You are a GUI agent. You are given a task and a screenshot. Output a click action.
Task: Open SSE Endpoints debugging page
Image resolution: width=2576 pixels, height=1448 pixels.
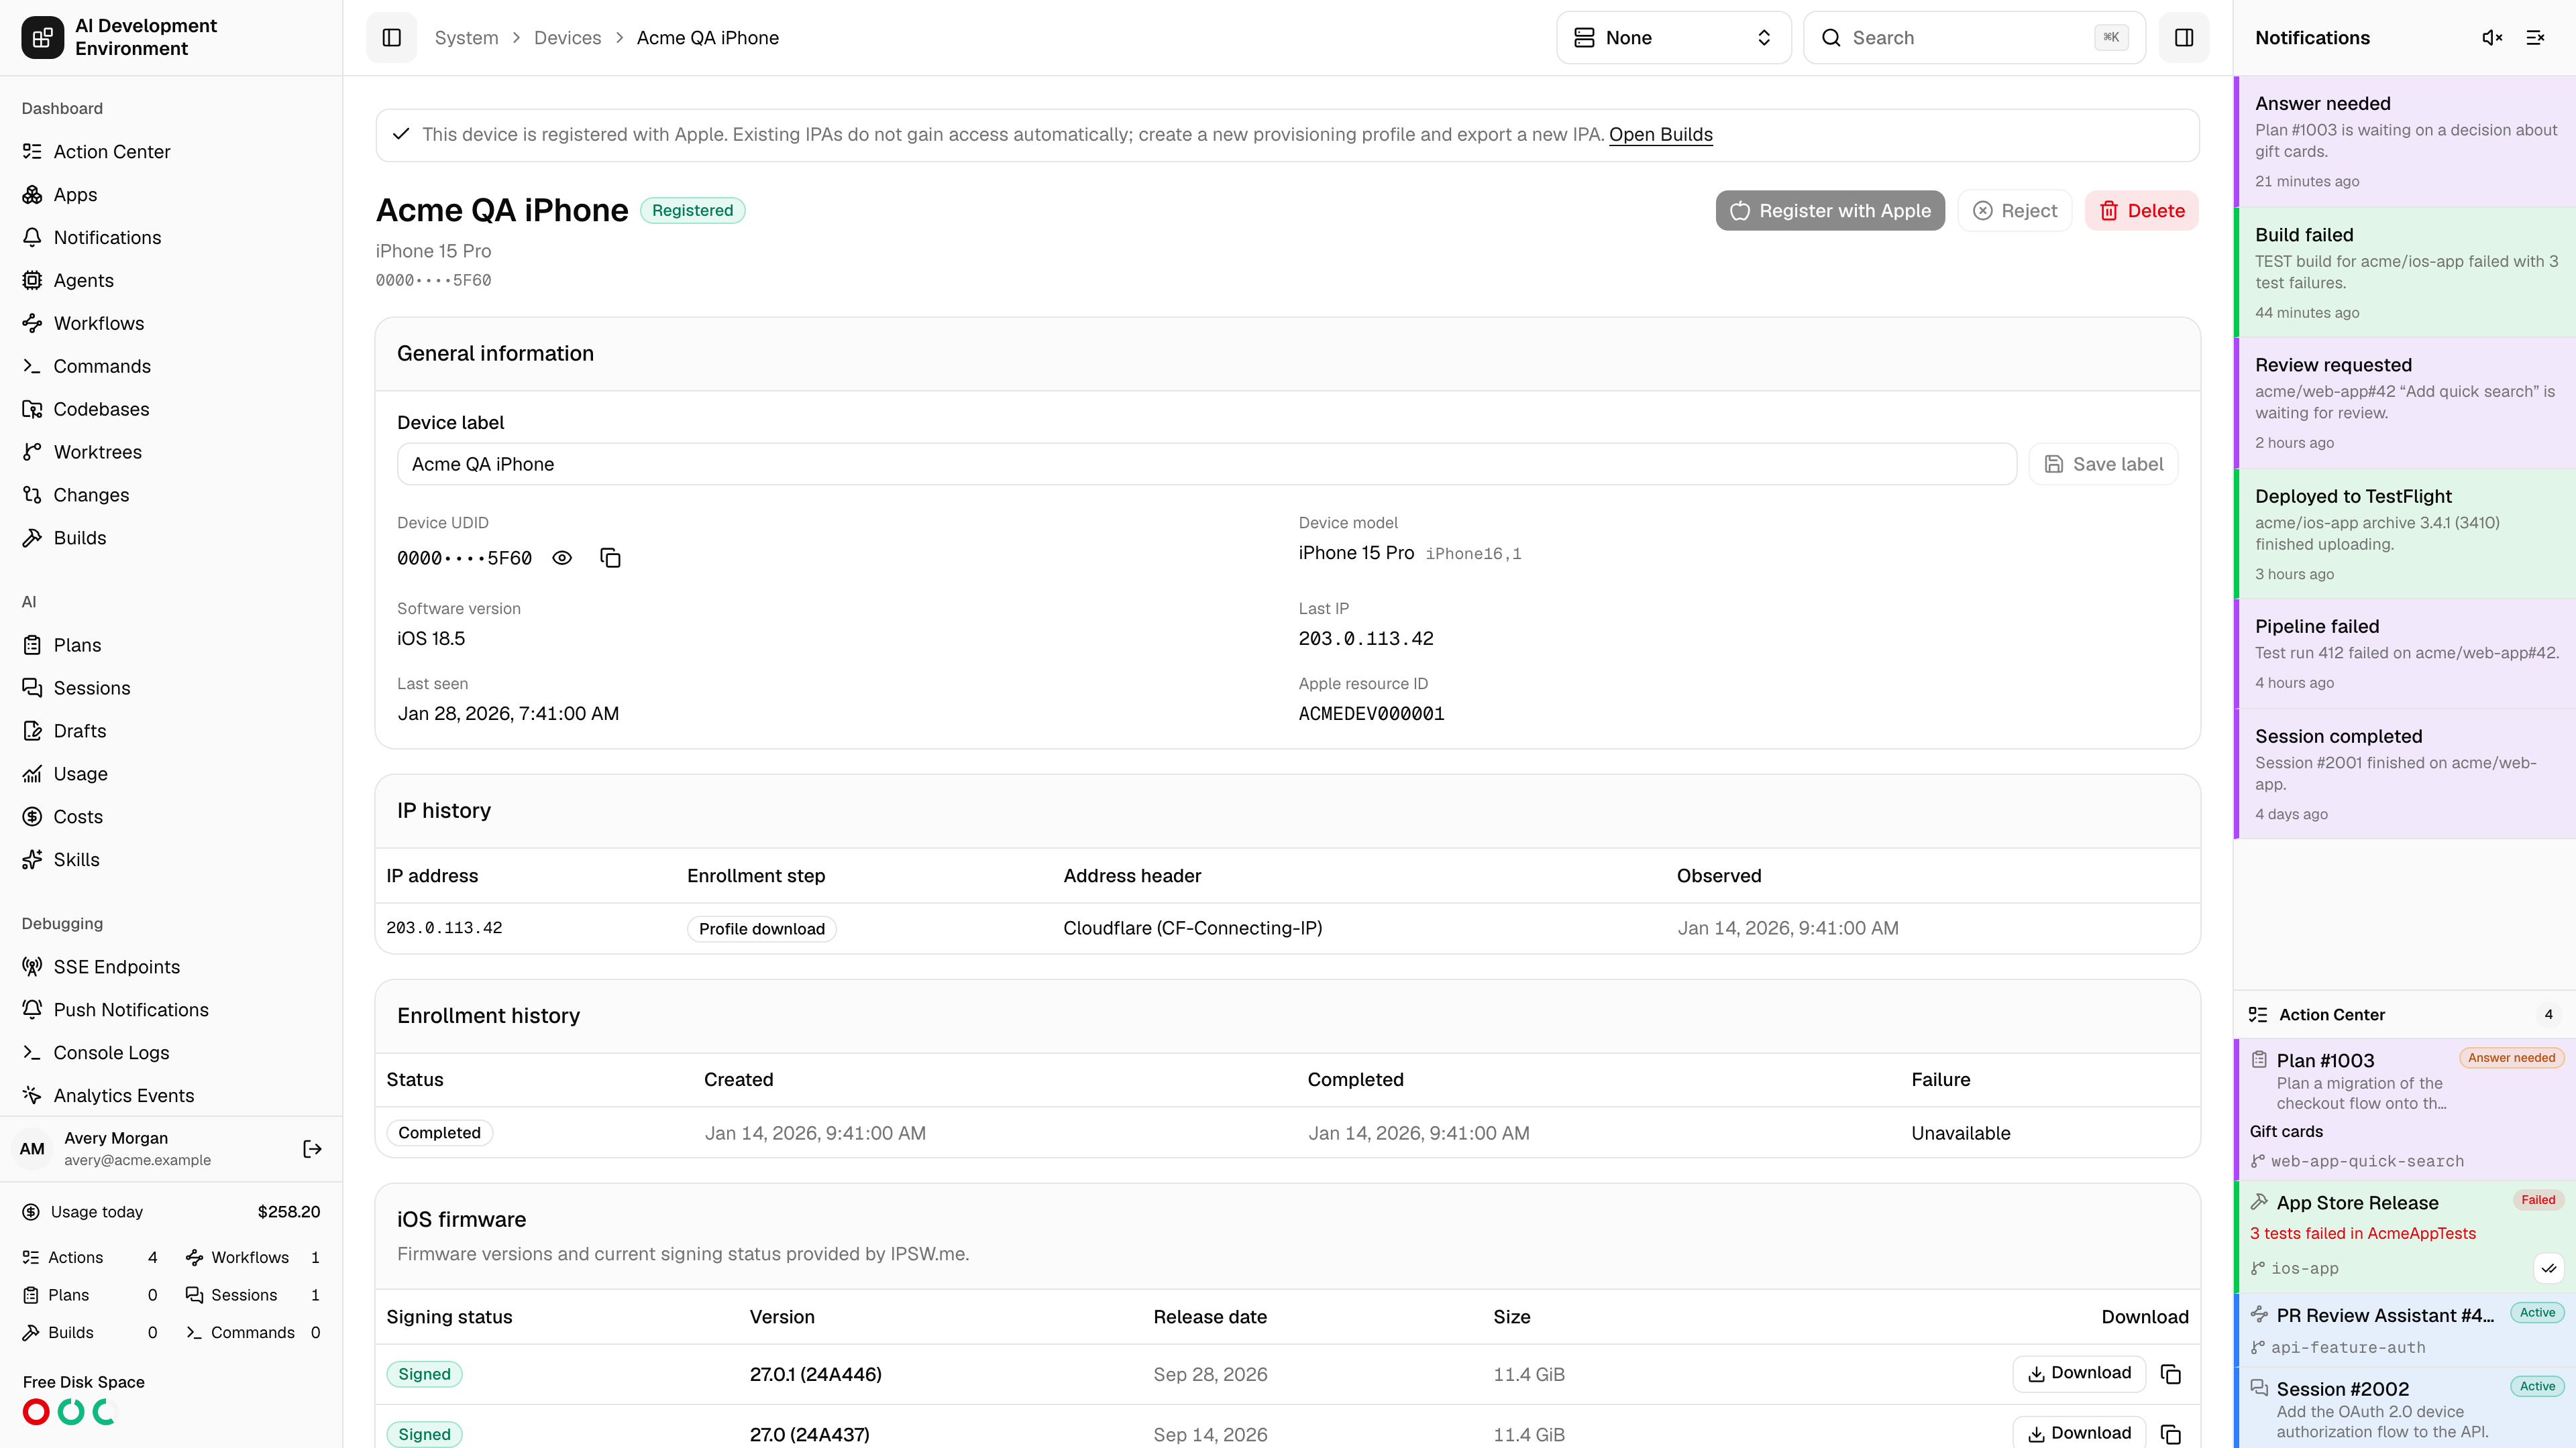pos(171,967)
